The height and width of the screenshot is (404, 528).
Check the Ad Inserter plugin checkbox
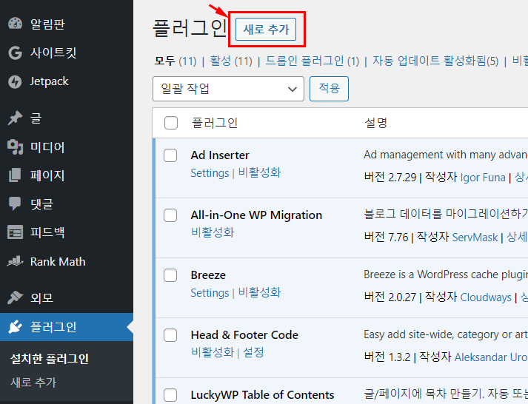[x=170, y=155]
